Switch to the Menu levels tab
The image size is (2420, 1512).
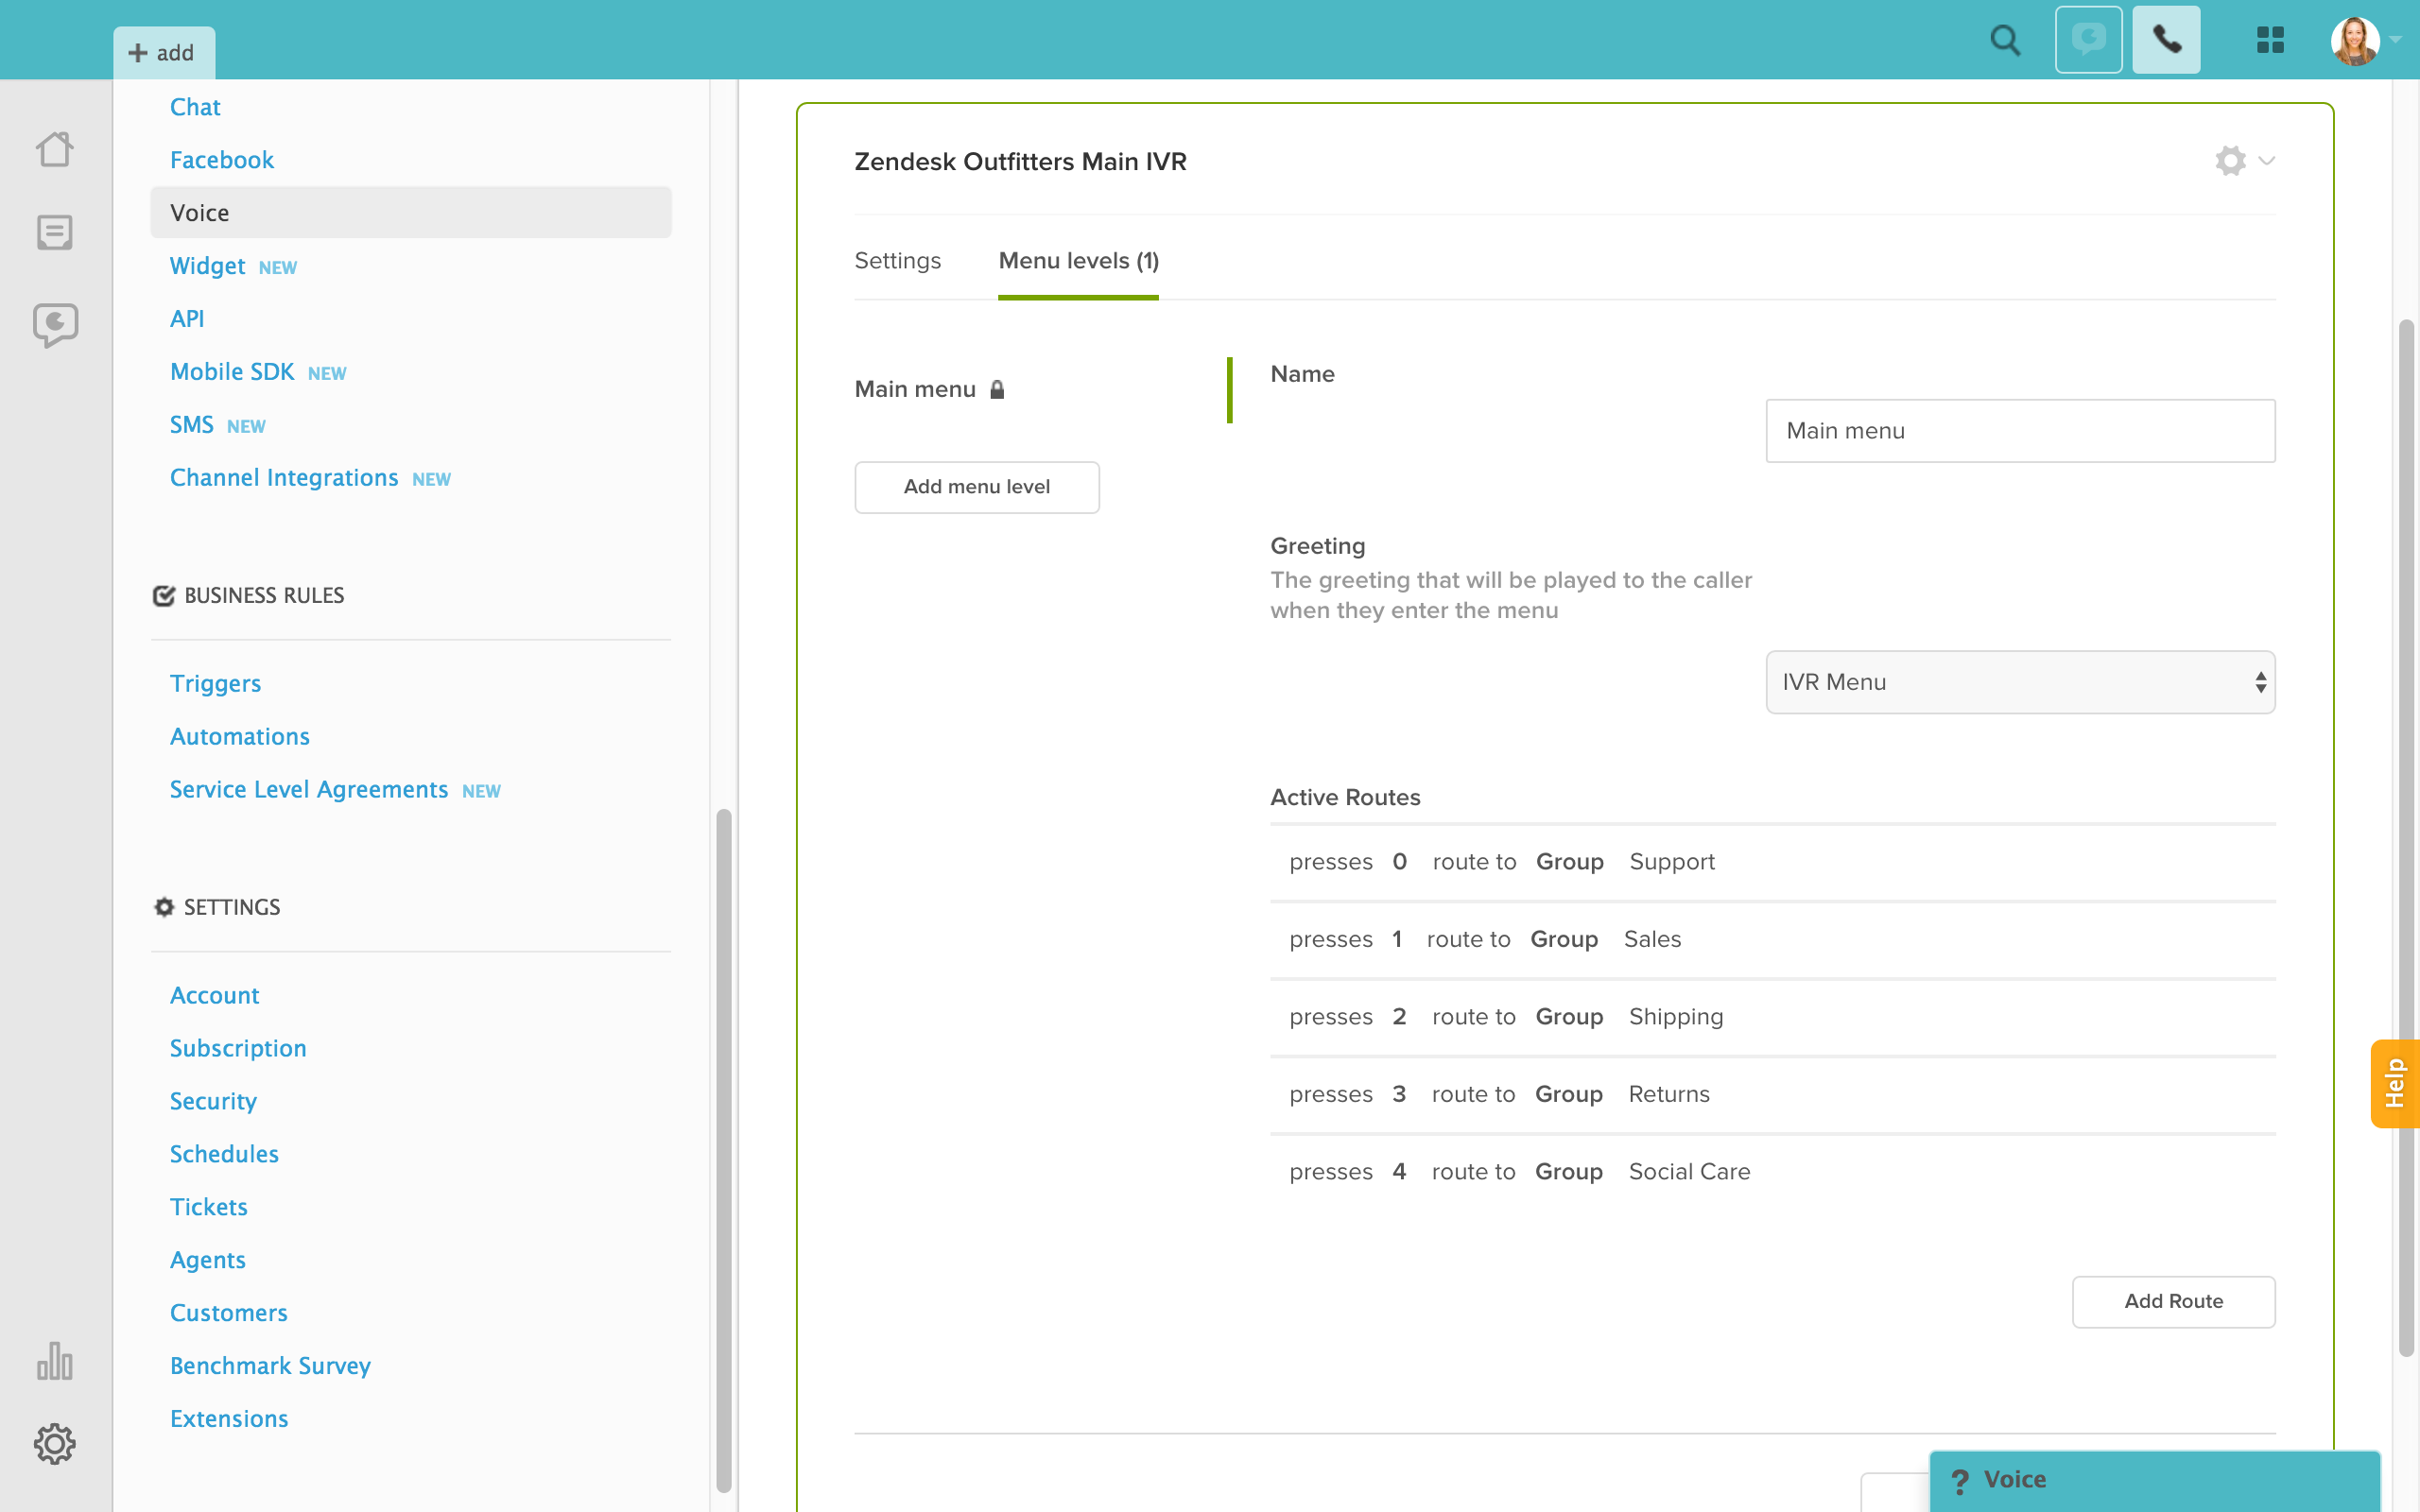pos(1077,260)
